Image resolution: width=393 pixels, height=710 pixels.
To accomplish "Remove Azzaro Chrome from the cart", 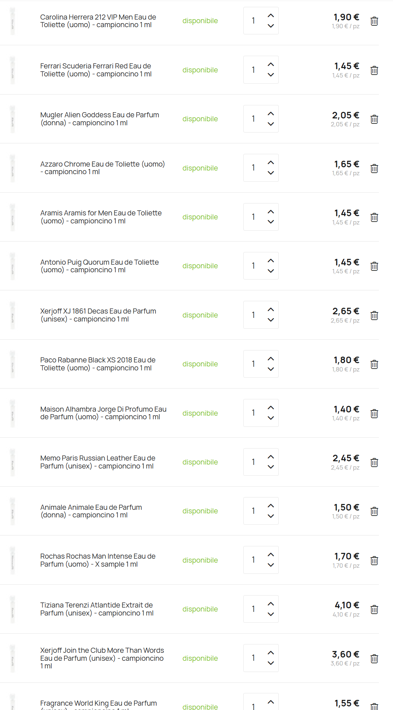I will pos(374,168).
